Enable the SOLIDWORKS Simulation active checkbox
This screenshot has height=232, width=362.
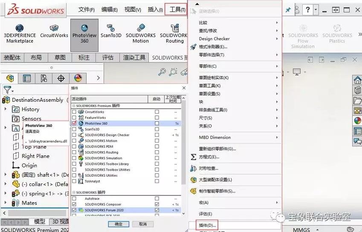coord(74,158)
